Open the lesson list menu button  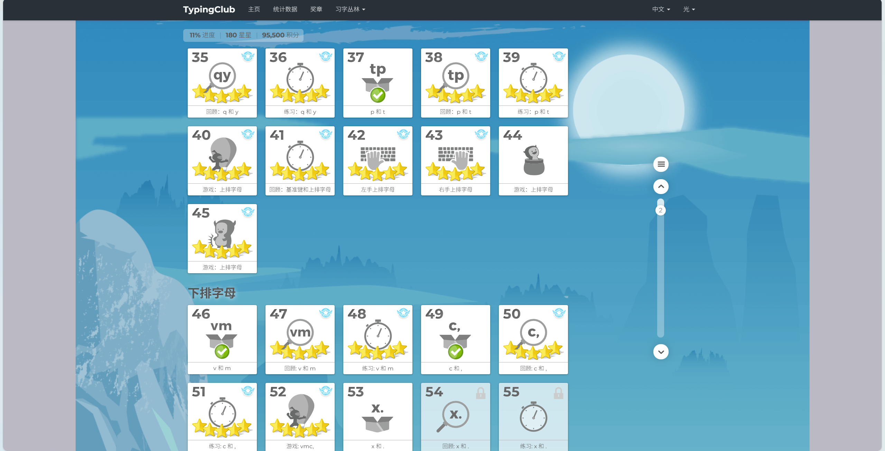(661, 164)
